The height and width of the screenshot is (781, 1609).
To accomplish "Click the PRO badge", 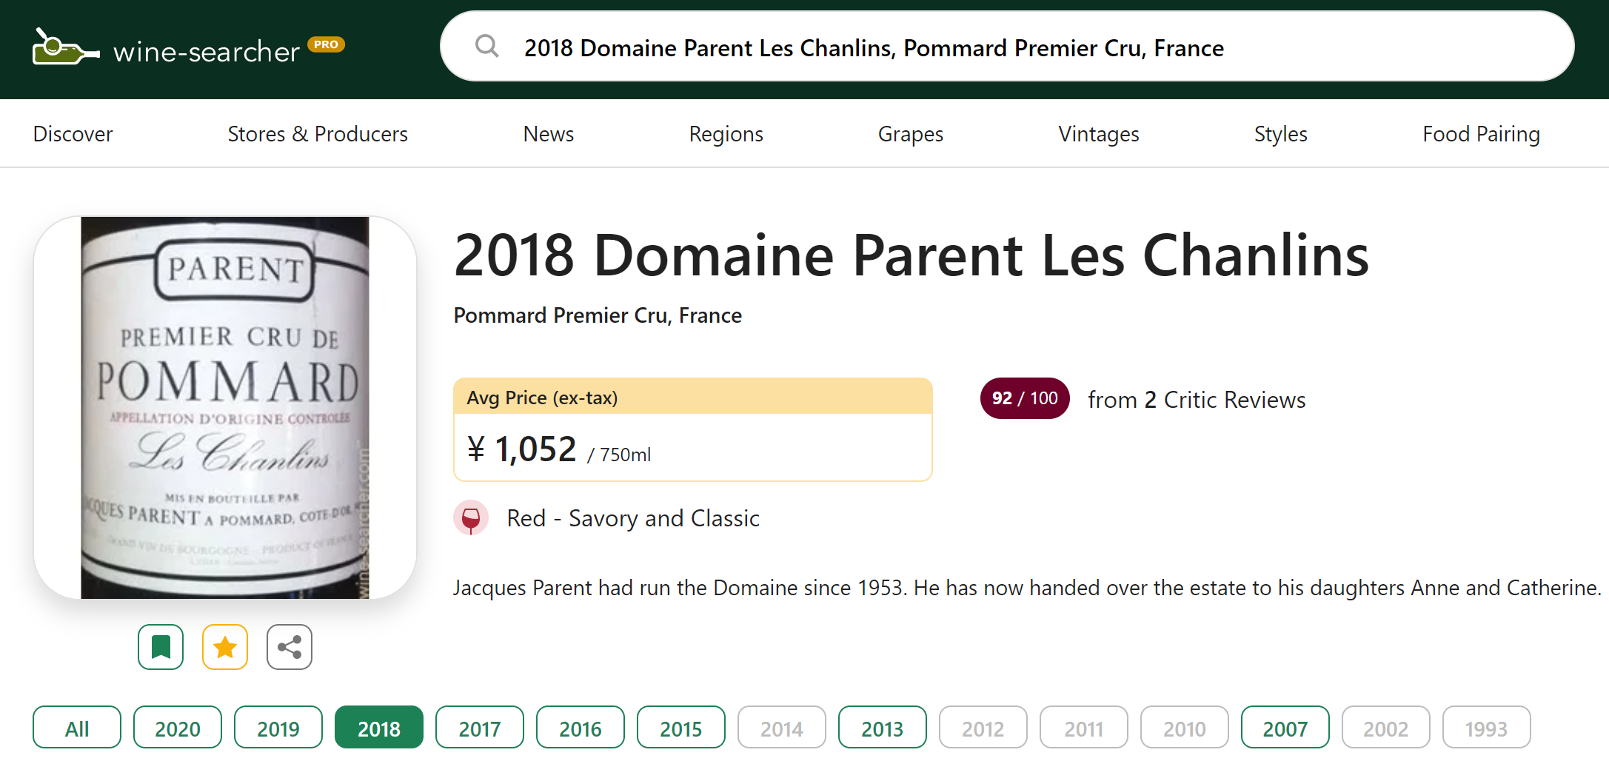I will (x=327, y=44).
